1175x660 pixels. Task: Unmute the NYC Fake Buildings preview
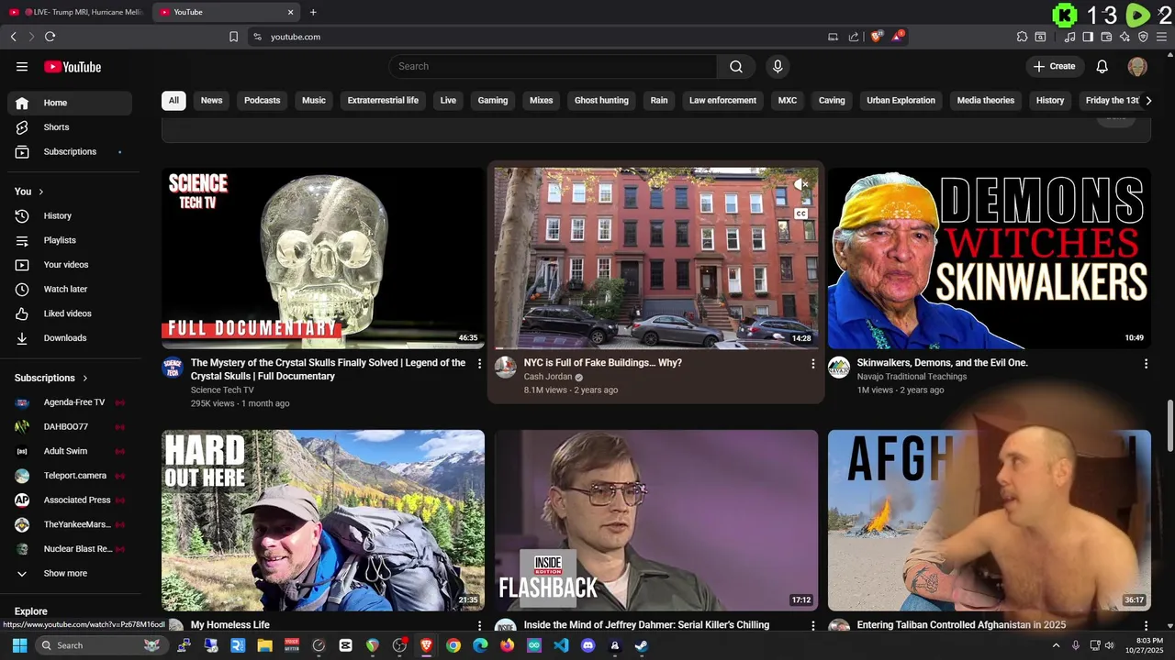(x=801, y=186)
